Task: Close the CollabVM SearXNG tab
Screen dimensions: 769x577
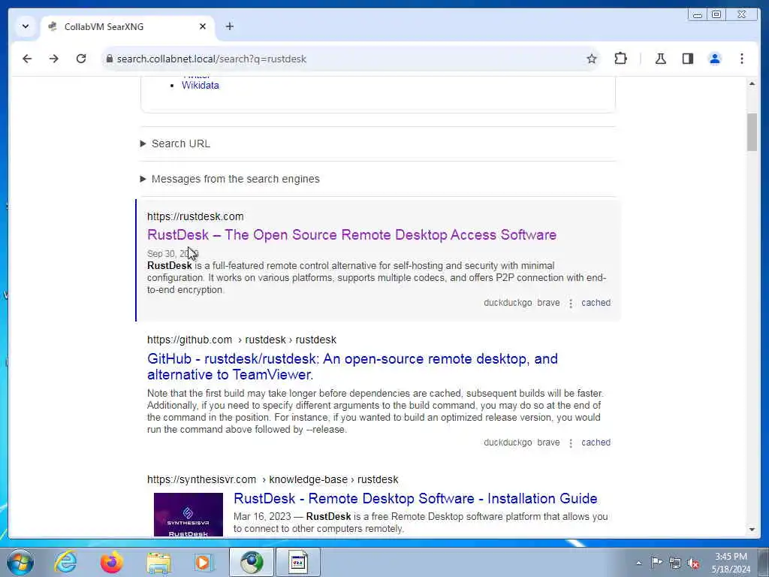Action: 203,26
